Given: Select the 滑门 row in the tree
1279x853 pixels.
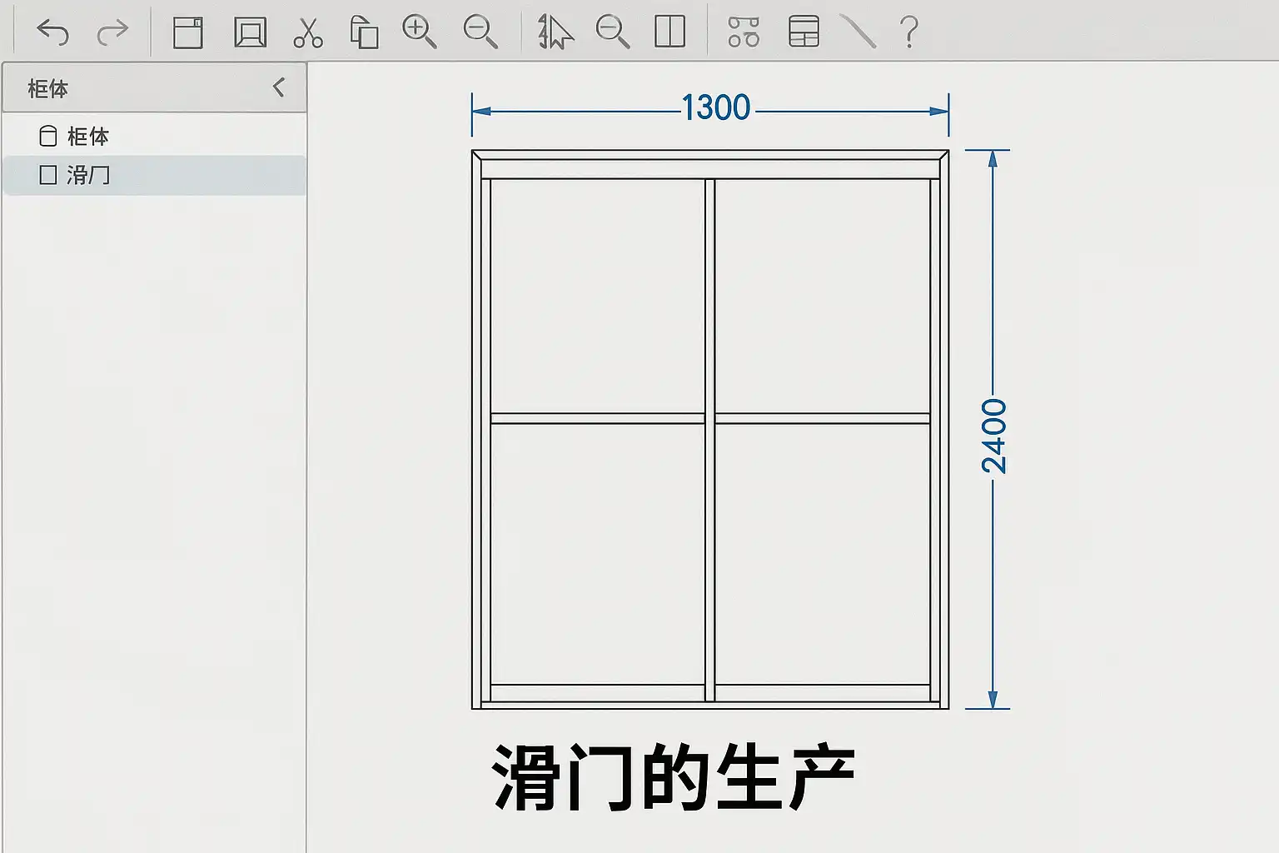Looking at the screenshot, I should coord(155,175).
